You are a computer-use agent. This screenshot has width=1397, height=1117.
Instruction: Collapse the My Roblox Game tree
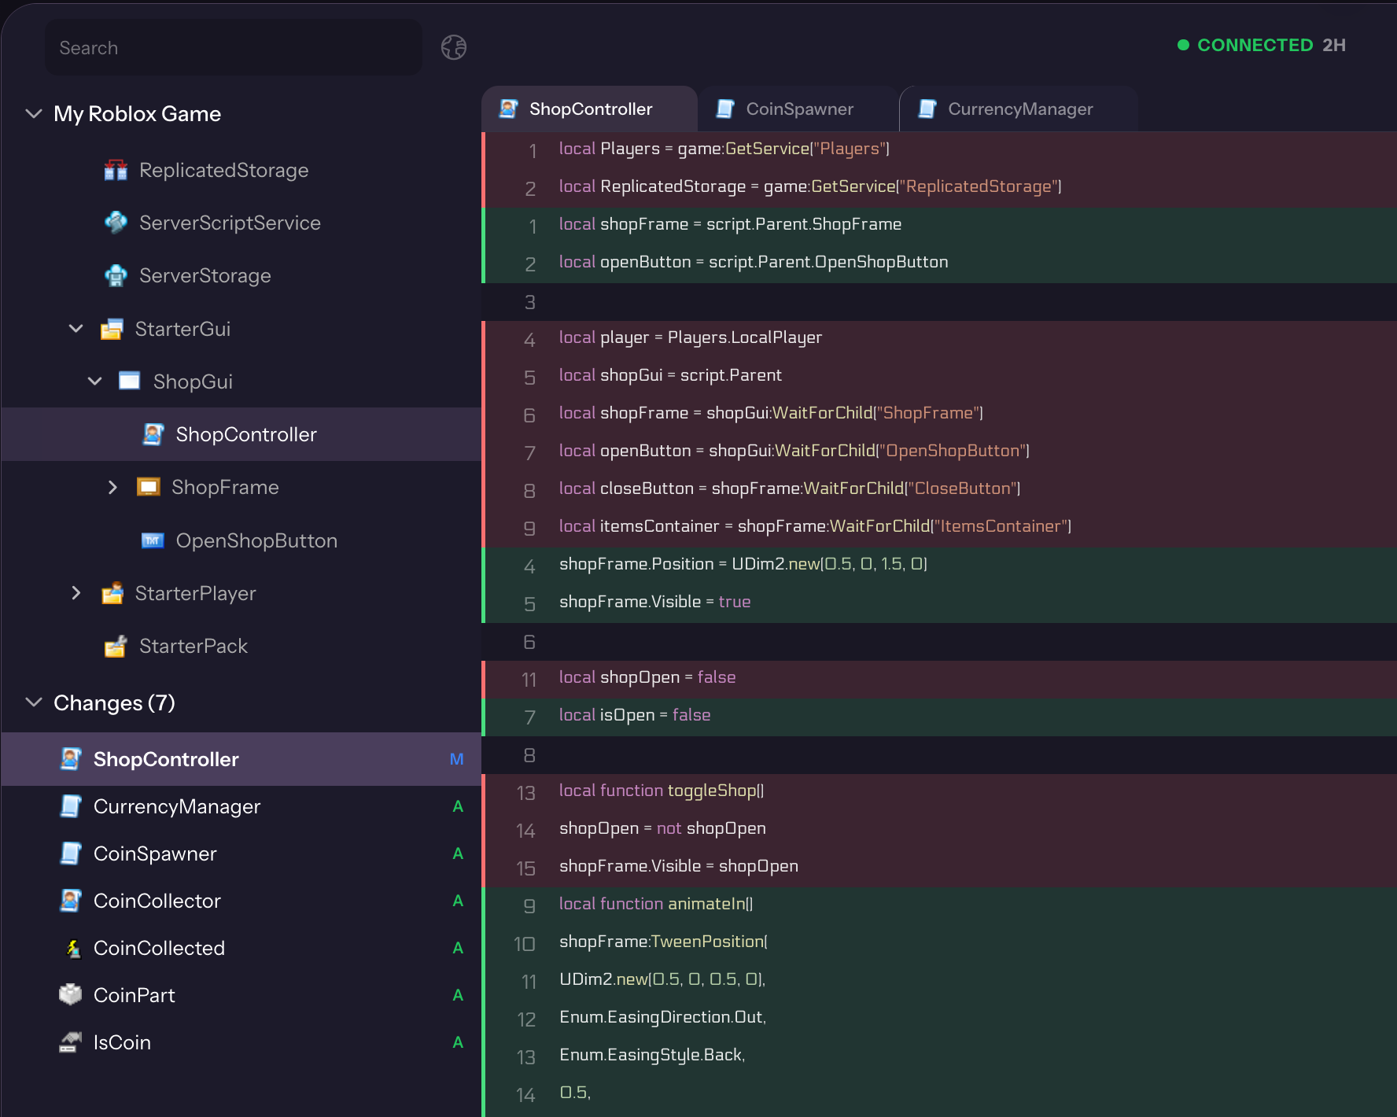click(33, 114)
